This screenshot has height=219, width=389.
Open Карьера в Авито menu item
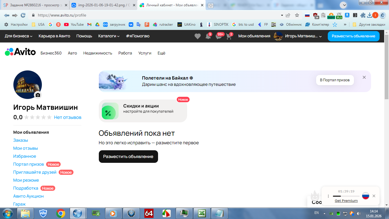click(54, 36)
